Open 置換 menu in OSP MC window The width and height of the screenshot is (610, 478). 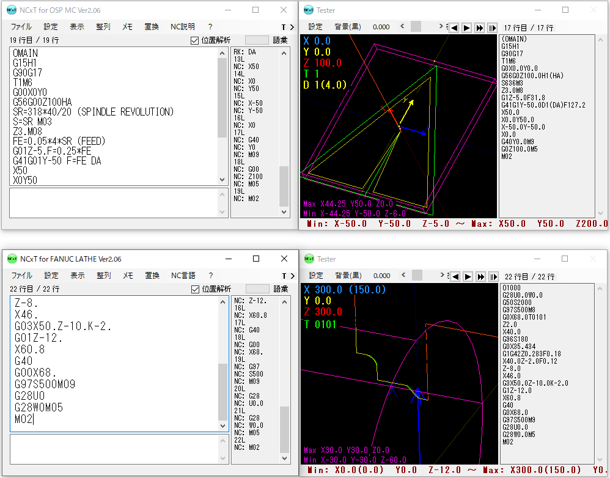(x=152, y=27)
